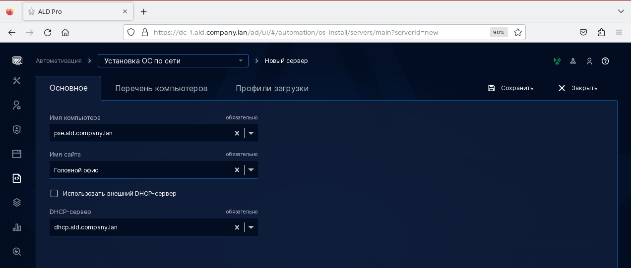Expand the computer name dropdown arrow
Image resolution: width=631 pixels, height=268 pixels.
(x=251, y=133)
